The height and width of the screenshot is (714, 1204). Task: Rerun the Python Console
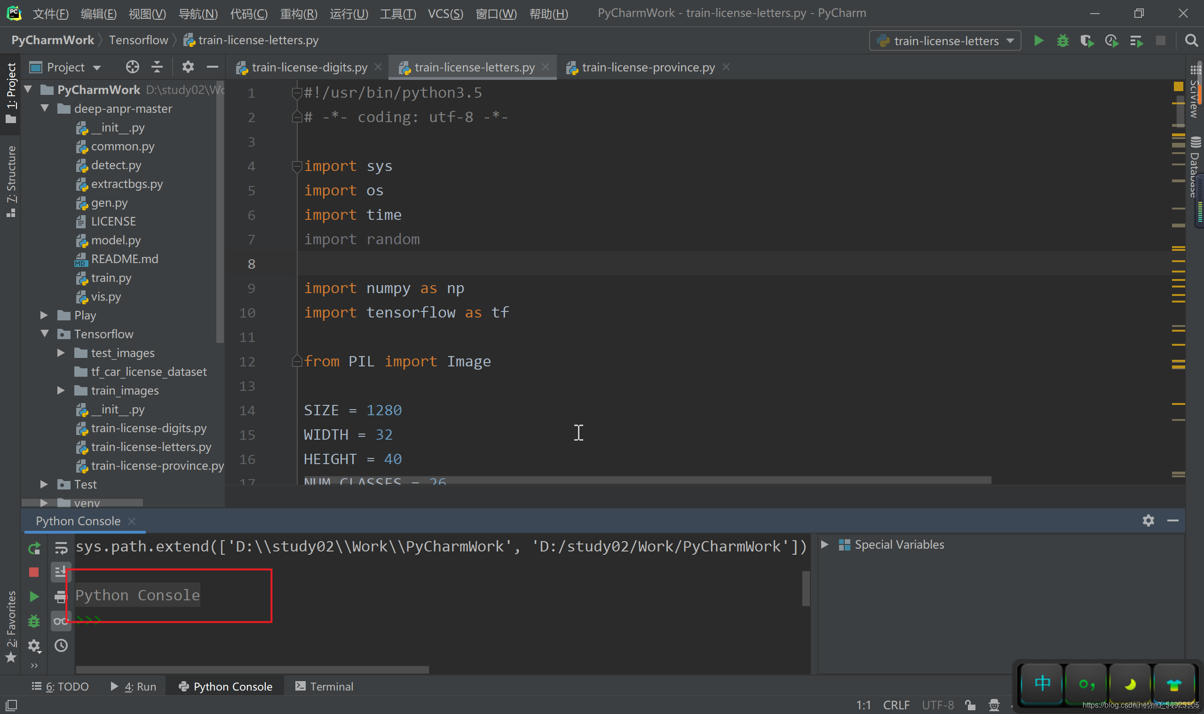click(x=34, y=548)
